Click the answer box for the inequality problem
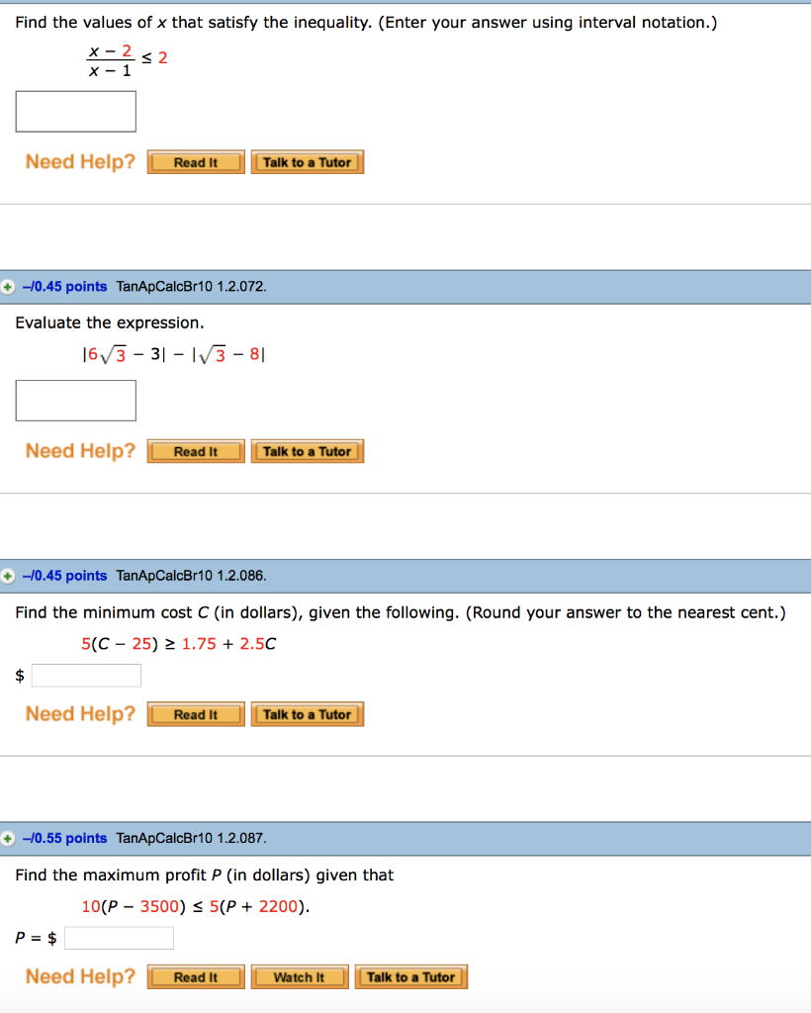Image resolution: width=811 pixels, height=1013 pixels. [x=75, y=111]
